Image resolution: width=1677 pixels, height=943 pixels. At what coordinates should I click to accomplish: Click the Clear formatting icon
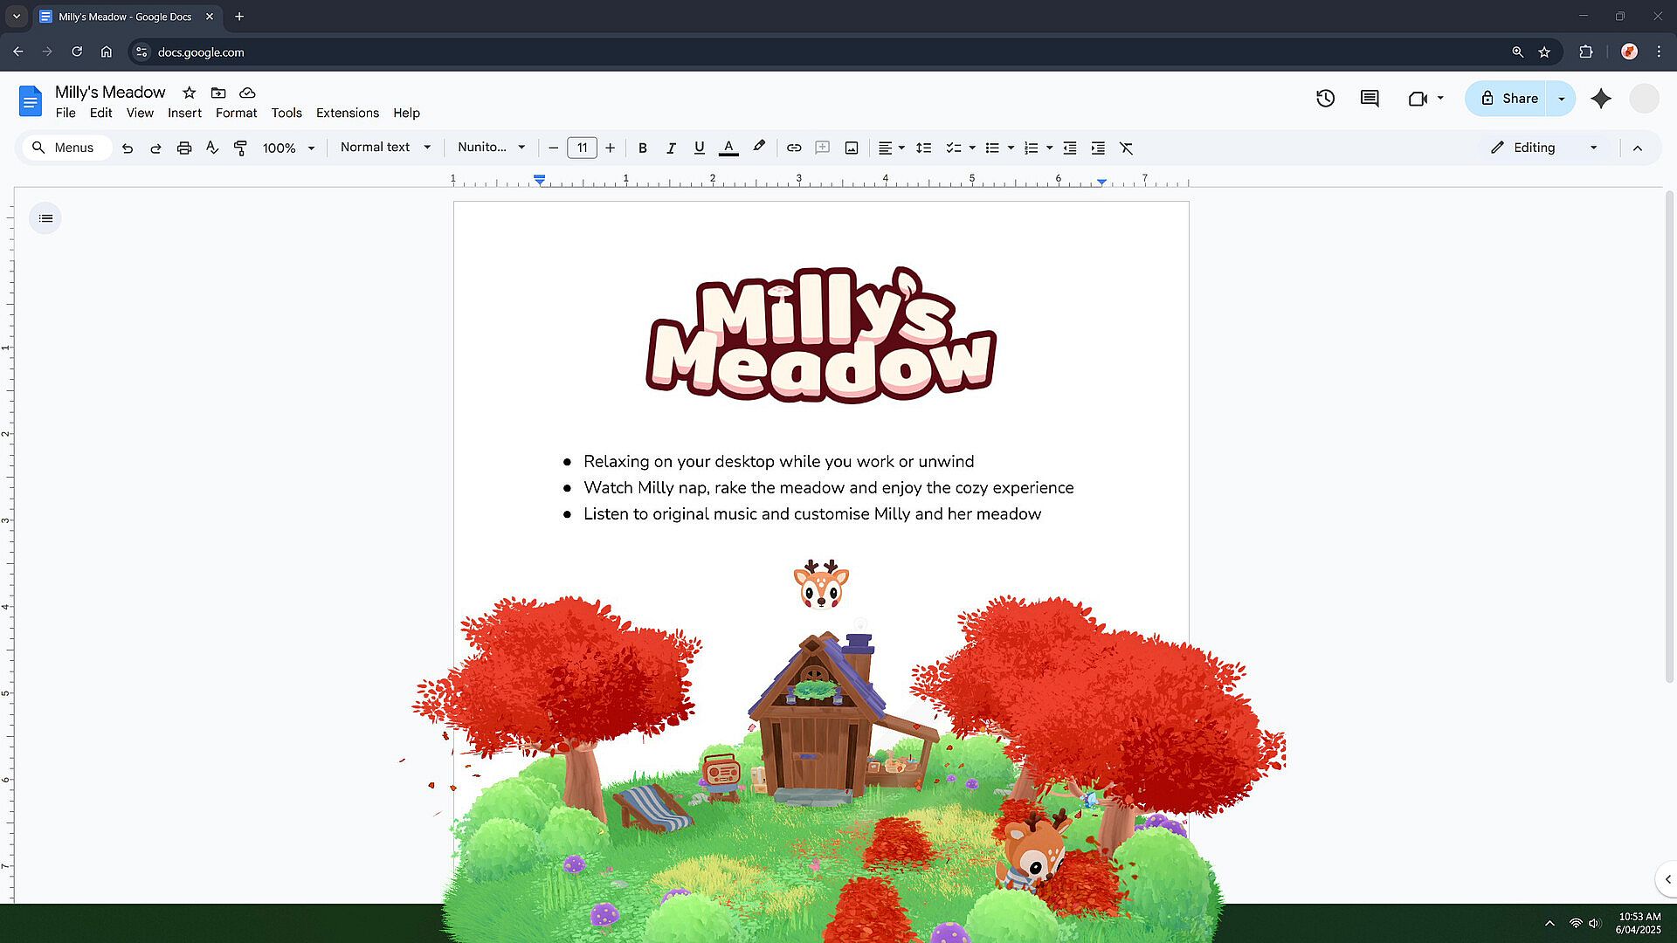point(1126,148)
